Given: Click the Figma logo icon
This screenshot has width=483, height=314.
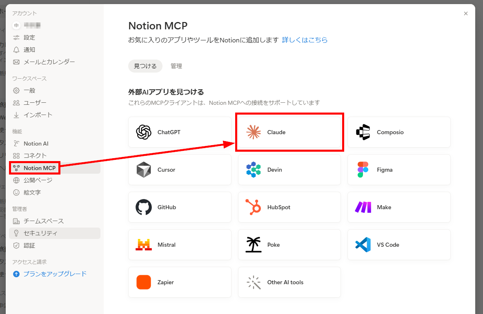Looking at the screenshot, I should pyautogui.click(x=363, y=170).
